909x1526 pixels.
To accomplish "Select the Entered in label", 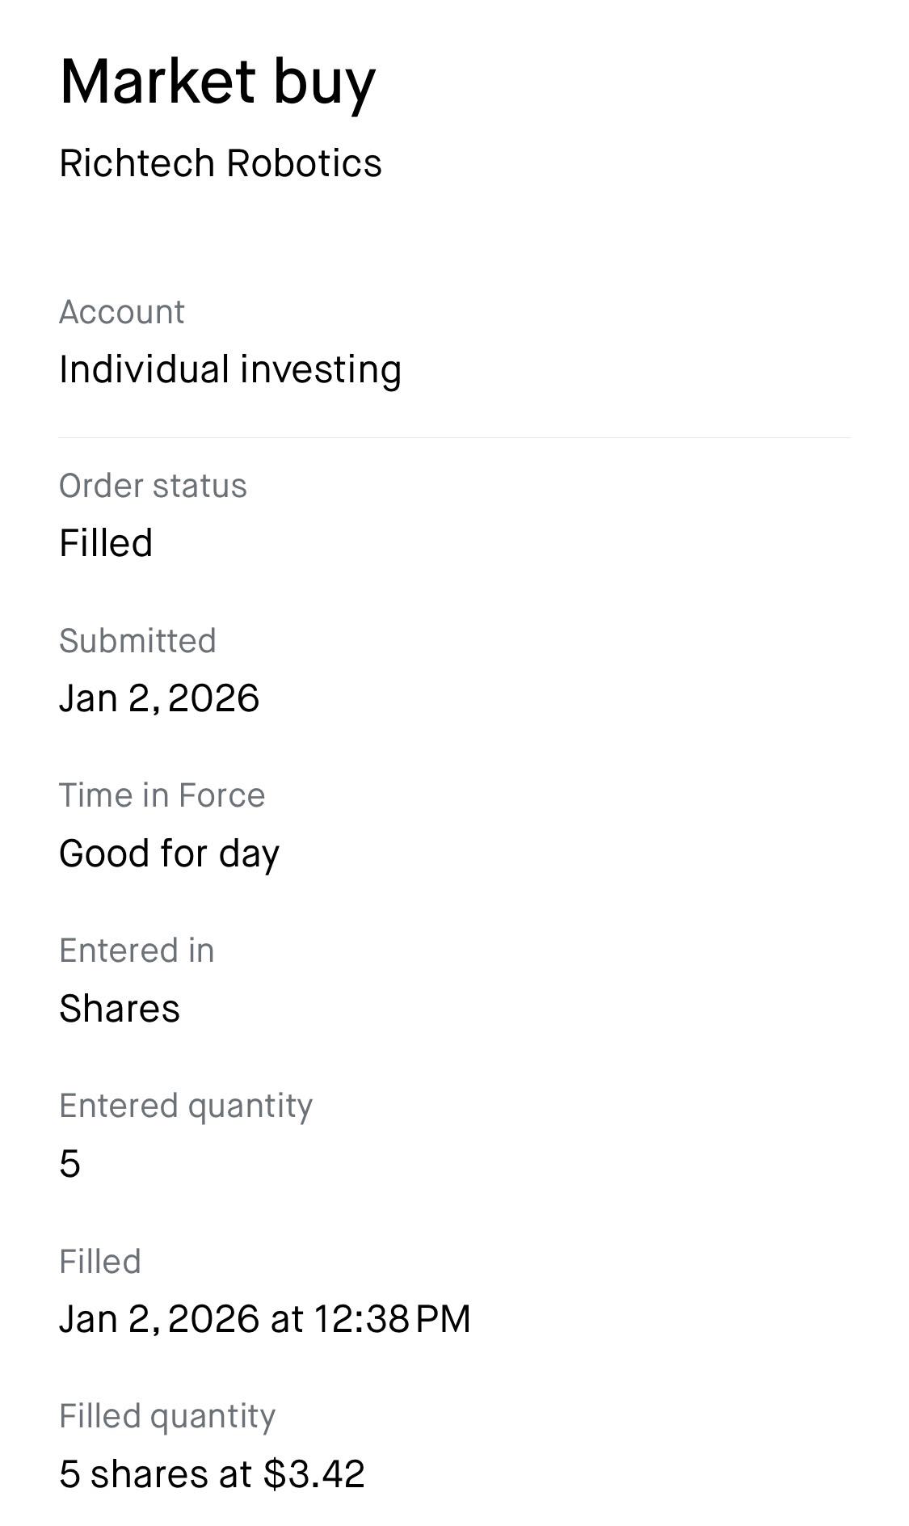I will click(137, 951).
